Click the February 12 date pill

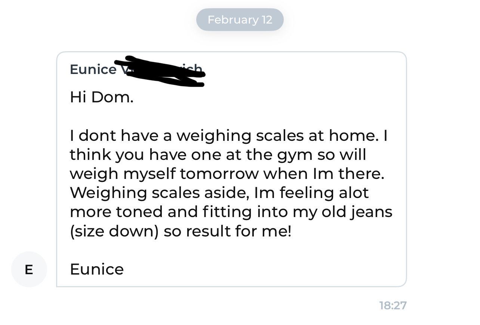pyautogui.click(x=240, y=19)
